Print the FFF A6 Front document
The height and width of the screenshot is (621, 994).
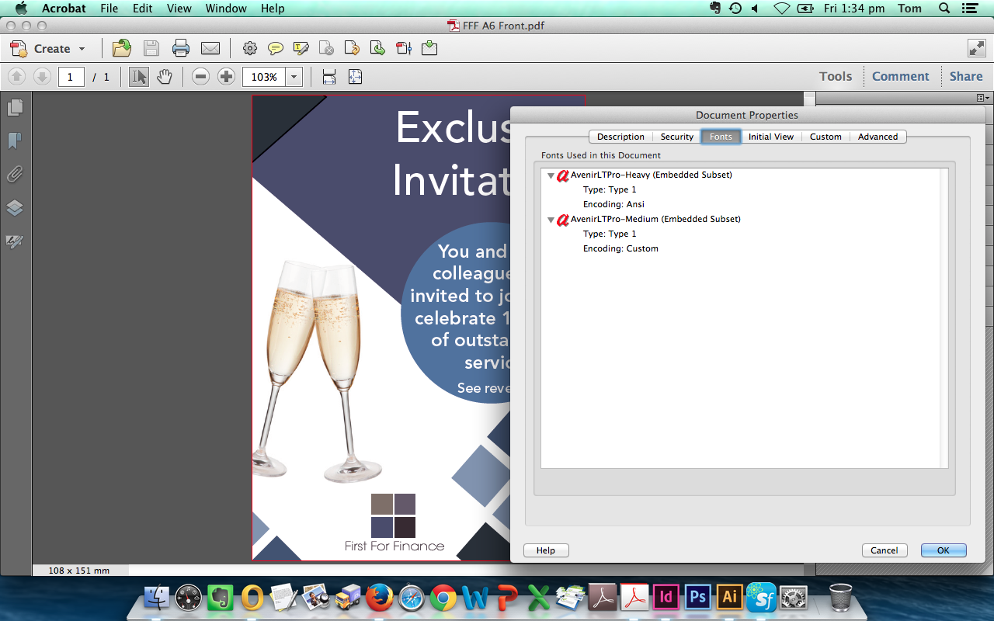(180, 47)
